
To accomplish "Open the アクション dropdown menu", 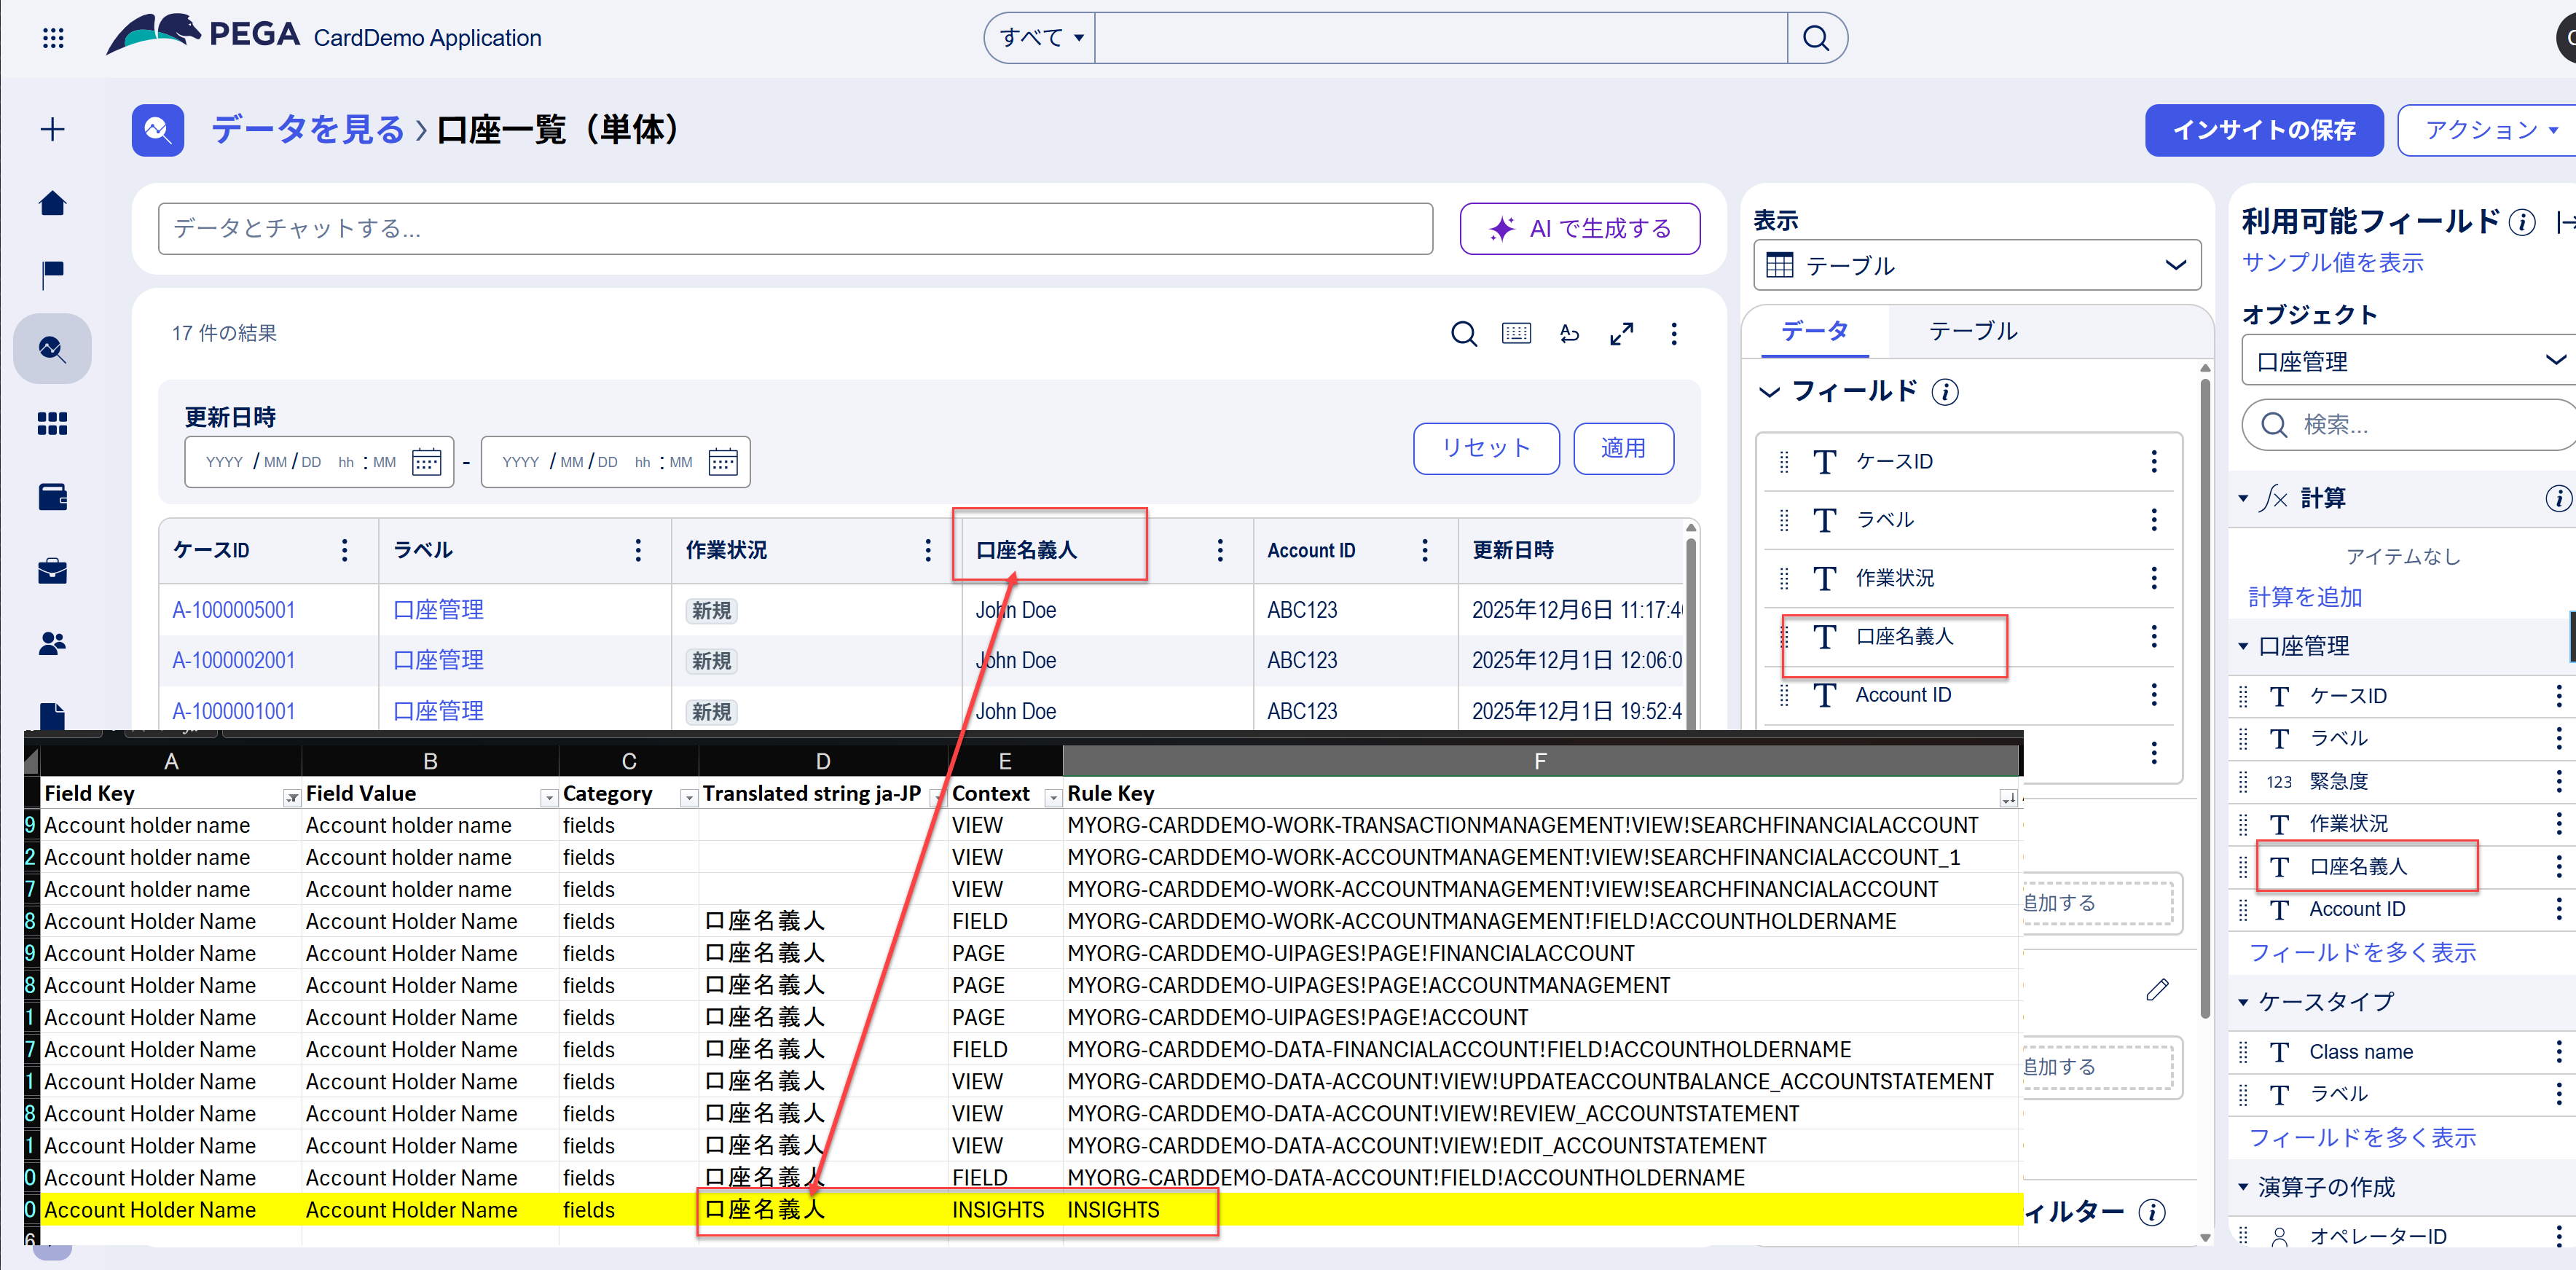I will pyautogui.click(x=2490, y=129).
